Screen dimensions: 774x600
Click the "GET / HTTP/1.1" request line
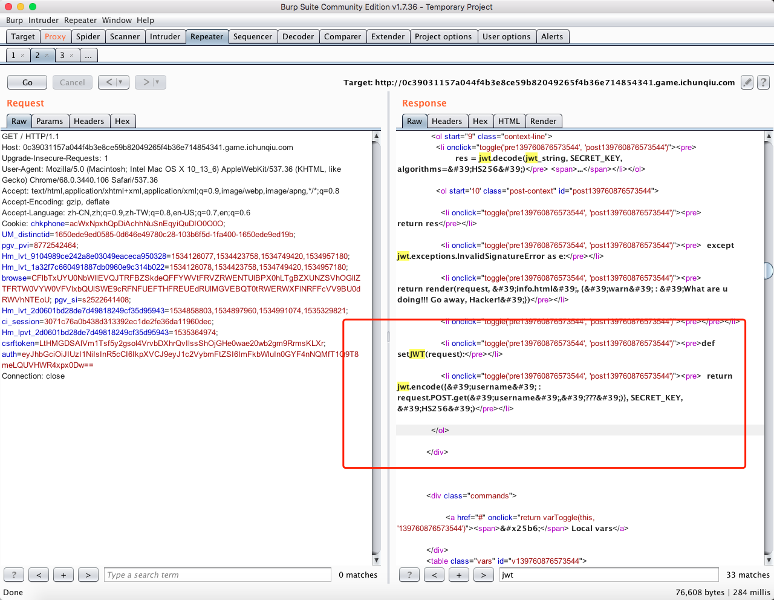click(x=31, y=136)
